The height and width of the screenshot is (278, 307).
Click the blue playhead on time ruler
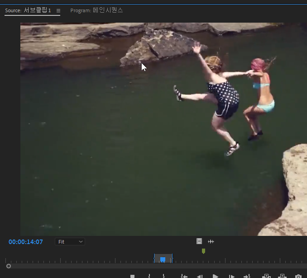point(163,259)
